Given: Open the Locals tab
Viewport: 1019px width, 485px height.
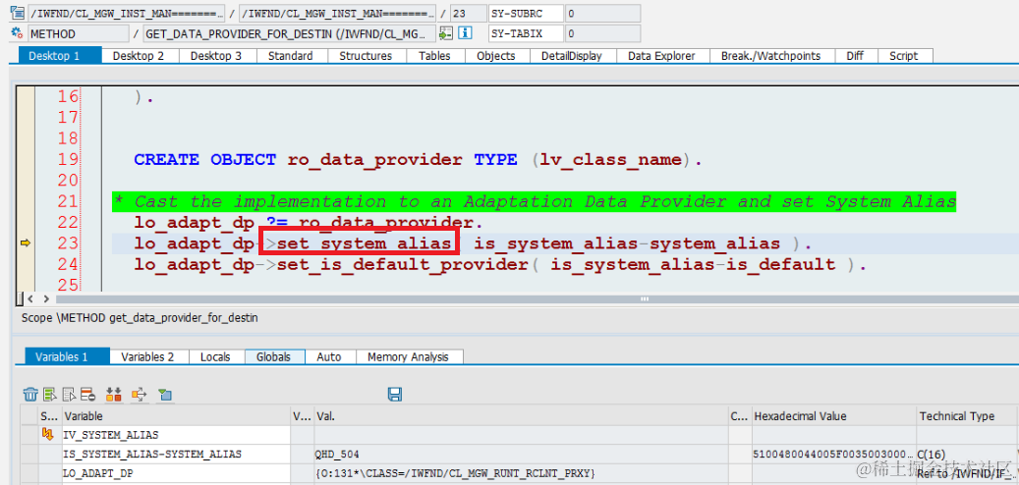Looking at the screenshot, I should click(216, 357).
